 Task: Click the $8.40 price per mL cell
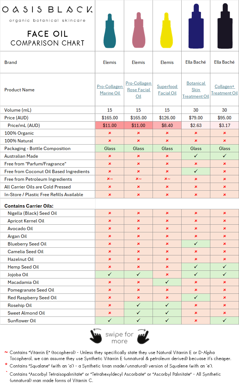click(x=167, y=125)
